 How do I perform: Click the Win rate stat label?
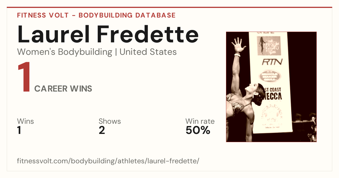click(x=200, y=121)
